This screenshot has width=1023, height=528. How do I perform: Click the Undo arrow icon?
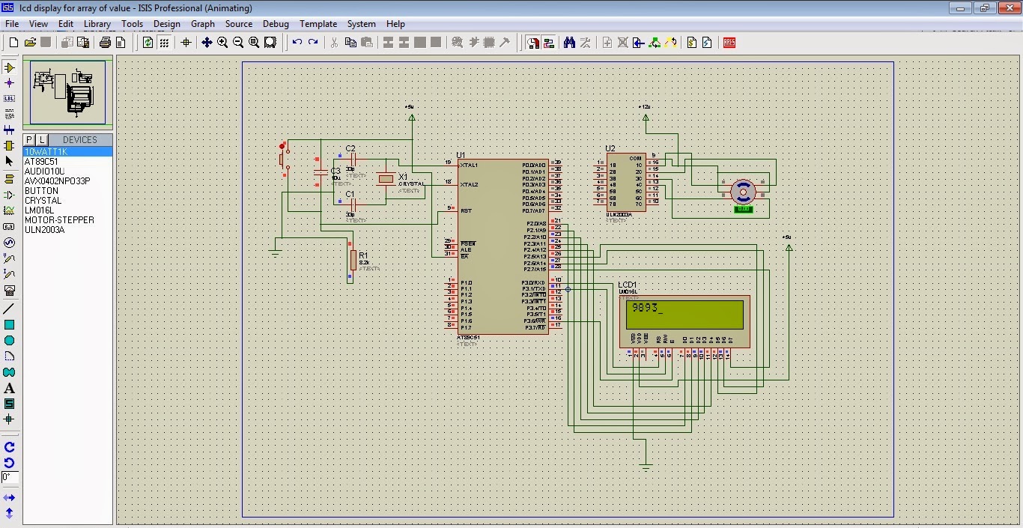[297, 43]
